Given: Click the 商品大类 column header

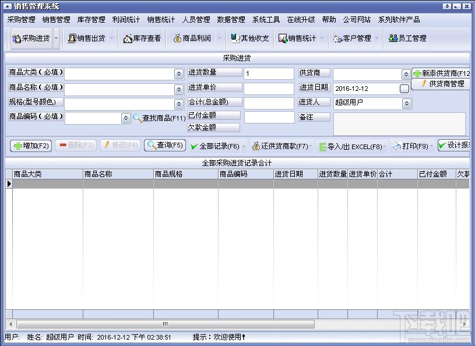Looking at the screenshot, I should (x=48, y=174).
